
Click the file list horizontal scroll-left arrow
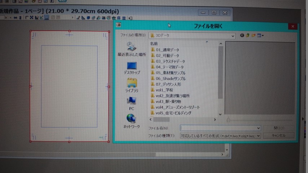[151, 119]
